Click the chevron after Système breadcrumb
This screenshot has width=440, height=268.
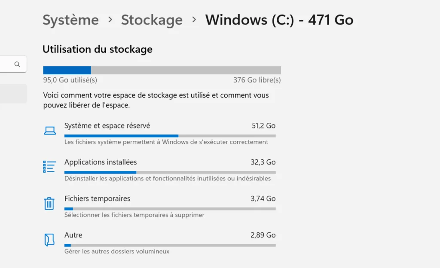(x=110, y=20)
